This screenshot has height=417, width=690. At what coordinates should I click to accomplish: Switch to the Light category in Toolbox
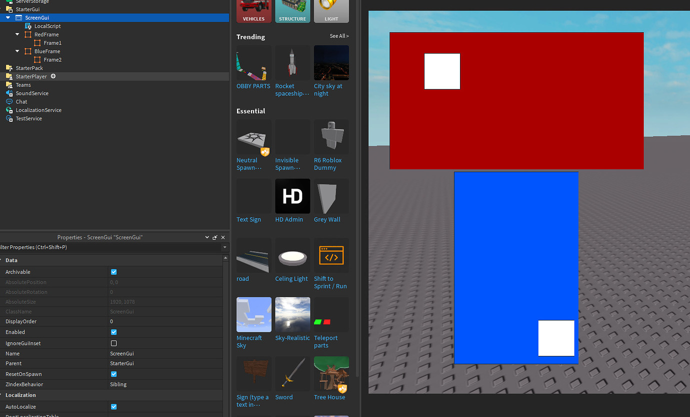coord(331,11)
